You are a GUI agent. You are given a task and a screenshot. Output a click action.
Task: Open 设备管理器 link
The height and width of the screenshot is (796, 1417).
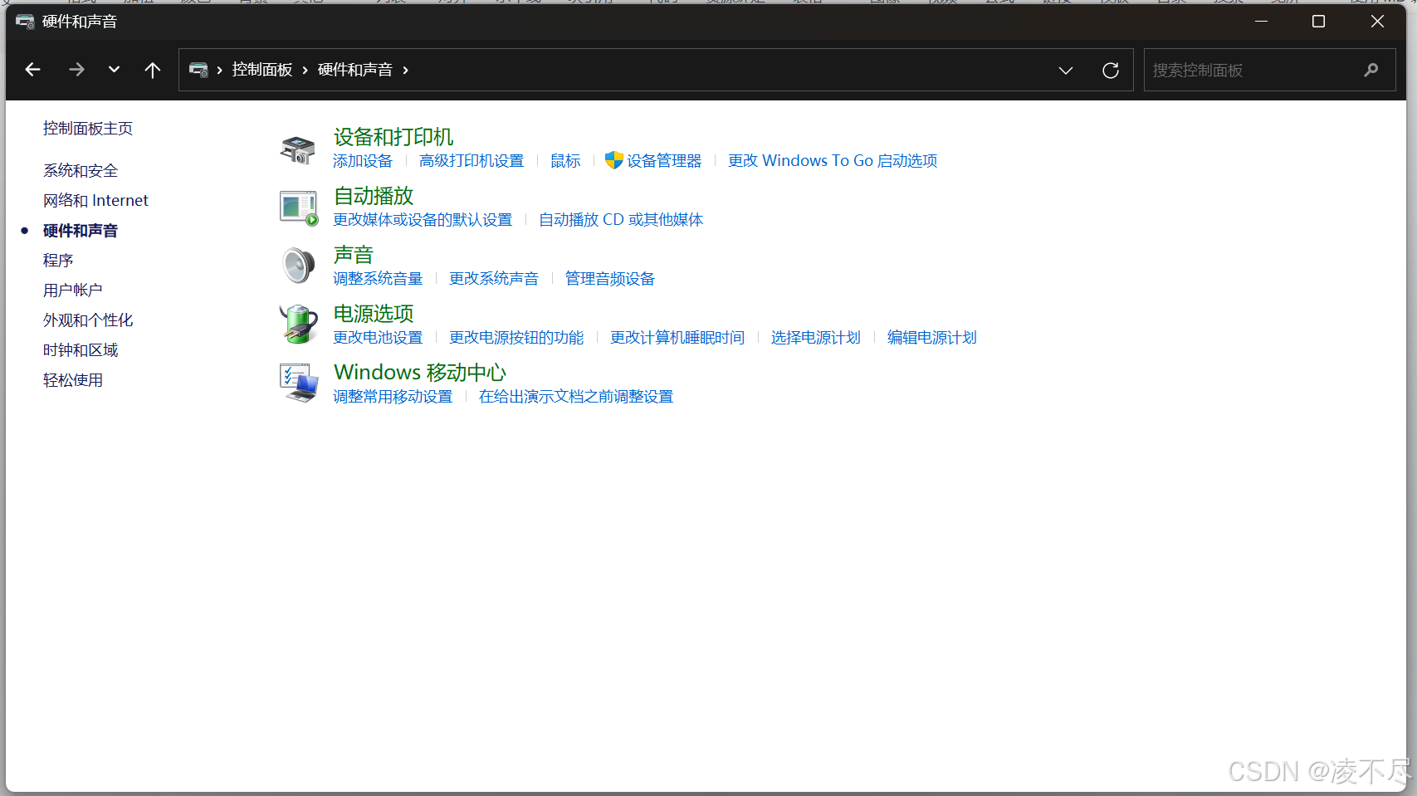tap(664, 161)
